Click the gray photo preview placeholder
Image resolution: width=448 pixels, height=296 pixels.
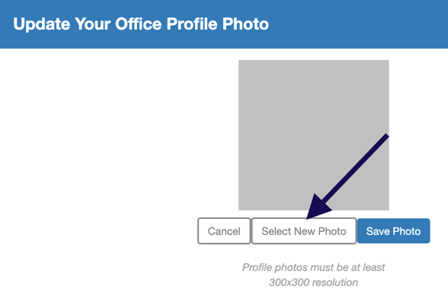(314, 135)
